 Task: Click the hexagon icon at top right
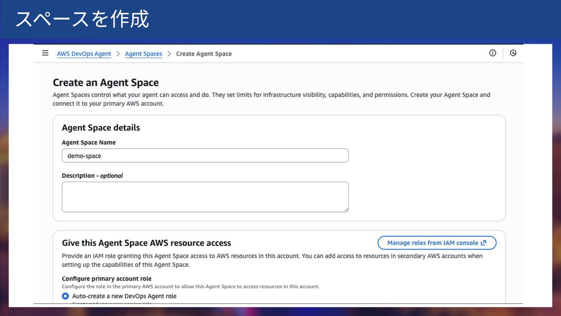click(x=513, y=53)
